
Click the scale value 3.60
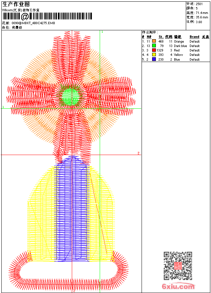click(199, 22)
